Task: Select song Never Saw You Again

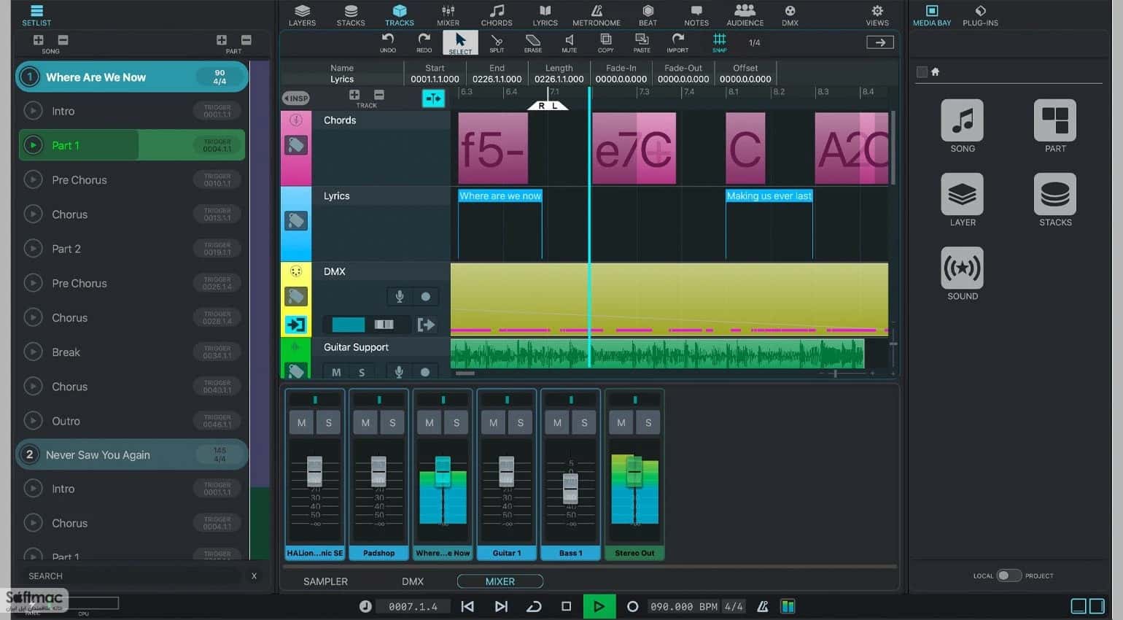Action: tap(132, 454)
